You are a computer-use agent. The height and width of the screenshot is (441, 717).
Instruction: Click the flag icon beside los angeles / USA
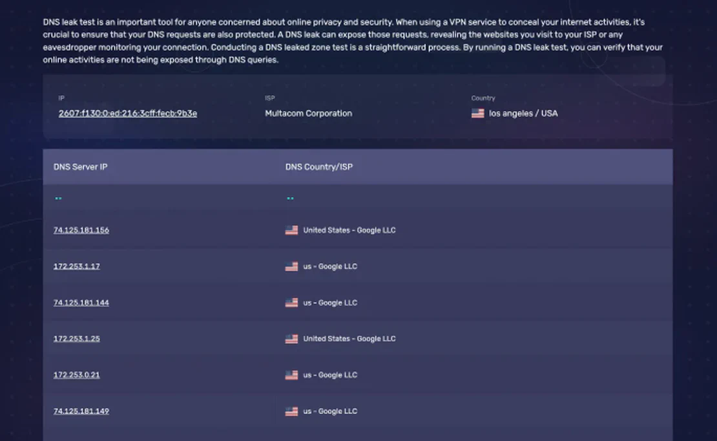(x=477, y=113)
